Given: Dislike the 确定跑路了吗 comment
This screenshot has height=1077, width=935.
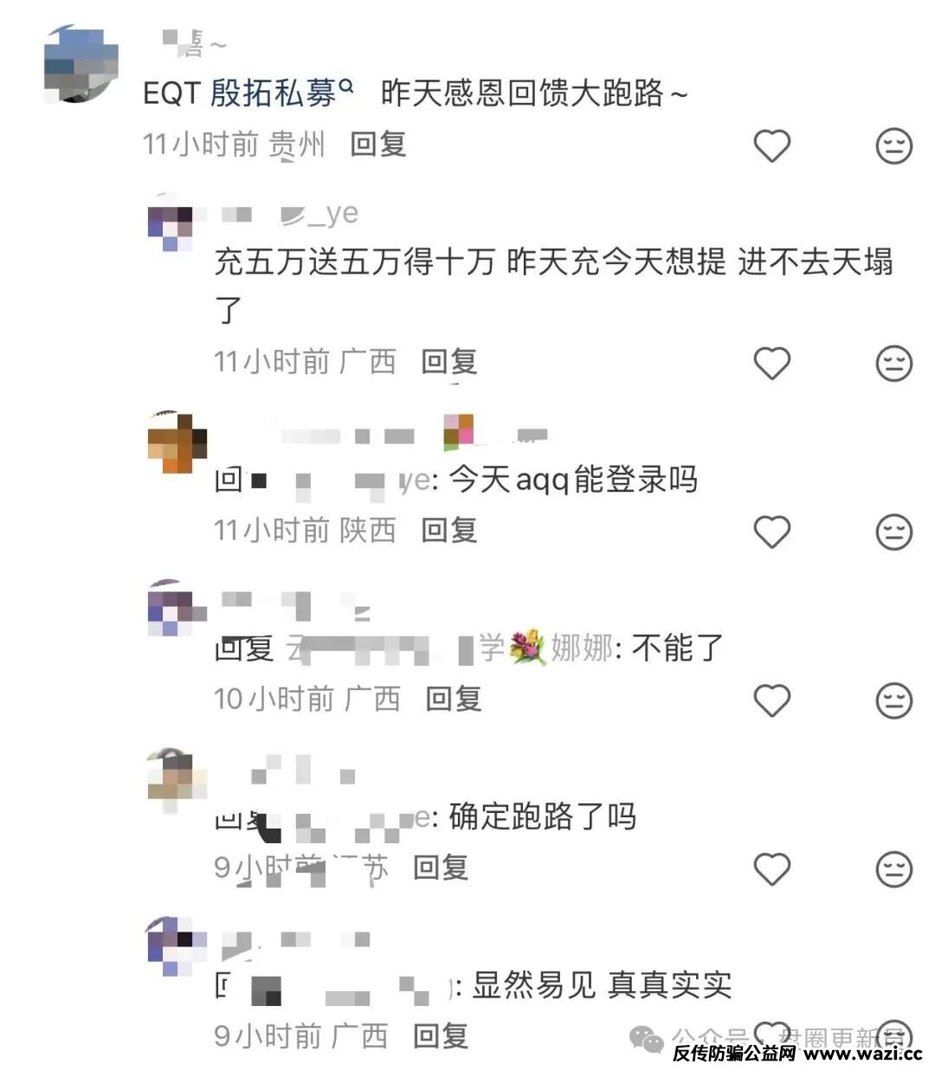Looking at the screenshot, I should (893, 867).
